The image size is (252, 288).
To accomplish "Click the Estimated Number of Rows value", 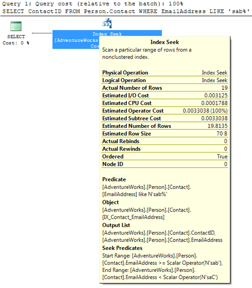I will [x=218, y=126].
